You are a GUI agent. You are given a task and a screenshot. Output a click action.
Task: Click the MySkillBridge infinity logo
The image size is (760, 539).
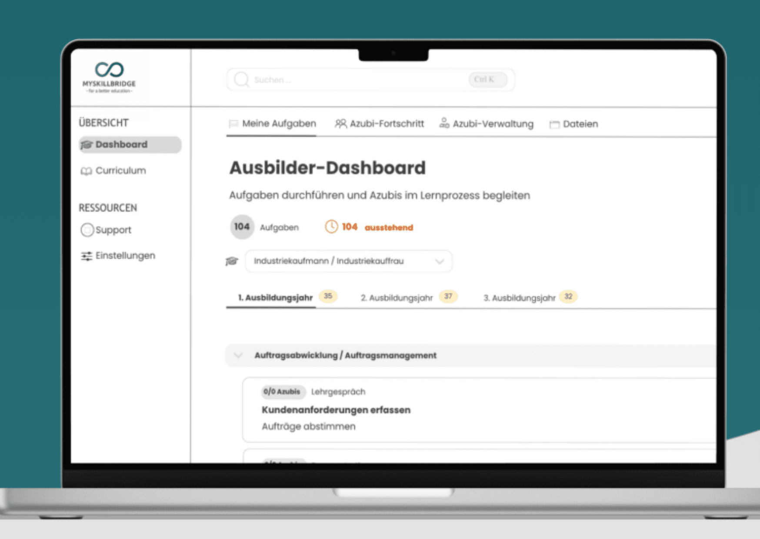pos(109,70)
